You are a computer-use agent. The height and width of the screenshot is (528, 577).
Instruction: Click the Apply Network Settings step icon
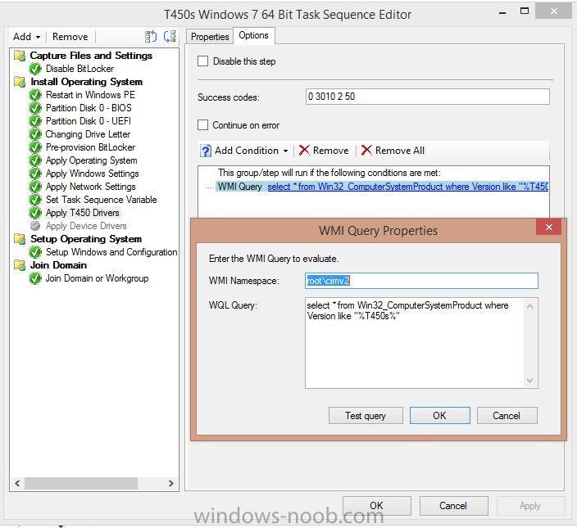coord(35,187)
